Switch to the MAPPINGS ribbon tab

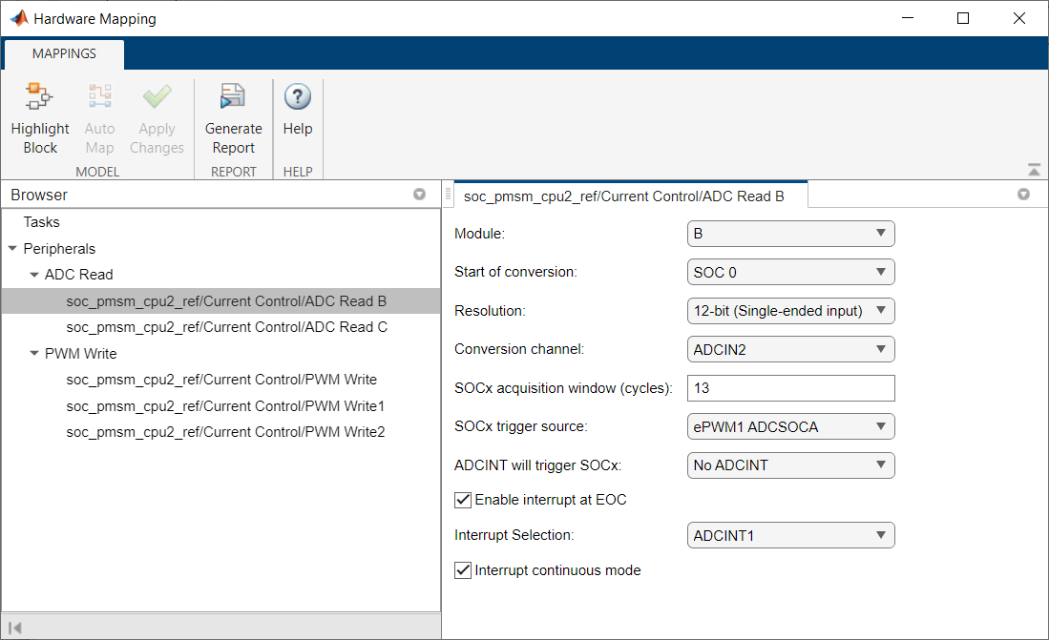(x=64, y=53)
